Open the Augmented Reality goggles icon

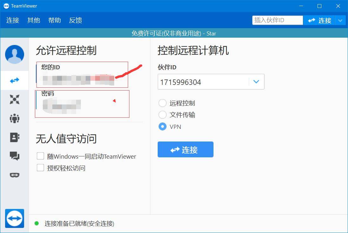pyautogui.click(x=15, y=175)
